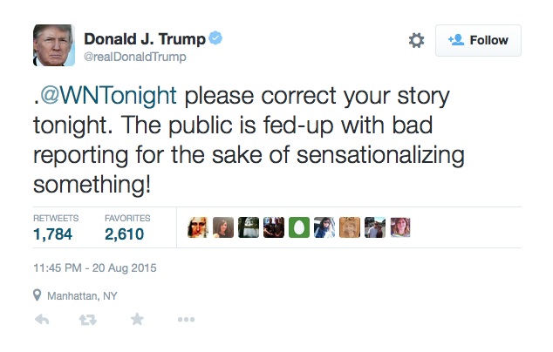Click the Mona Lisa avatar thumbnail
This screenshot has width=553, height=352.
198,227
